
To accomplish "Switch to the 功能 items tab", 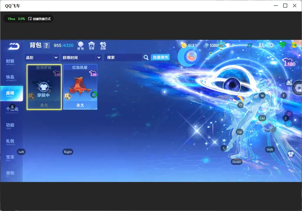I will click(10, 126).
